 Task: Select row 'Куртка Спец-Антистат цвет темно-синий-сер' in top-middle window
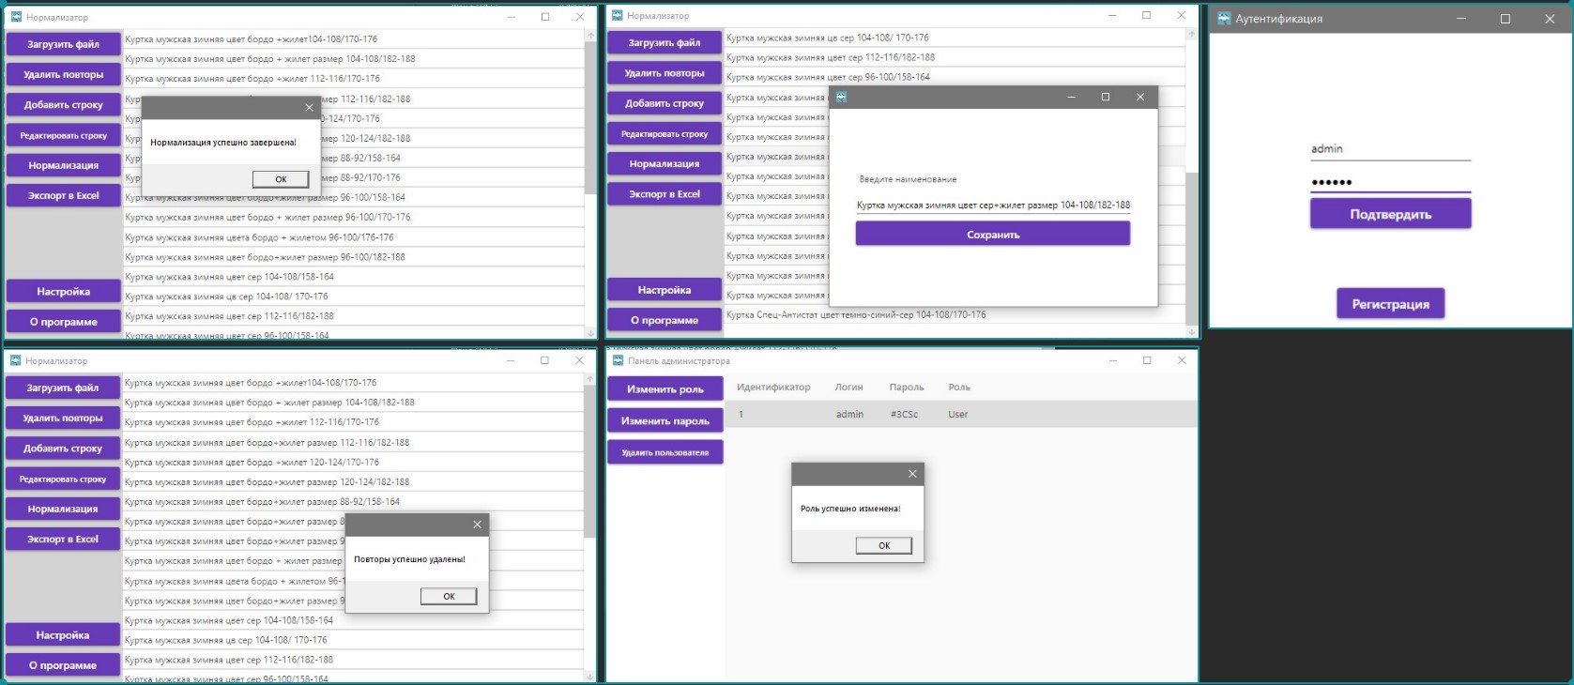[955, 315]
